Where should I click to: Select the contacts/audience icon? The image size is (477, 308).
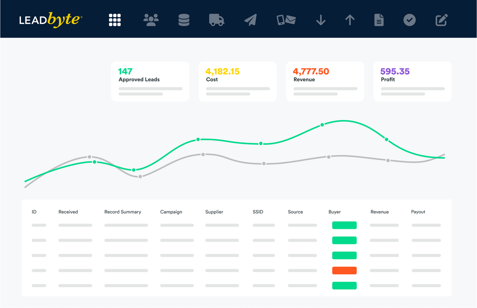pos(150,20)
